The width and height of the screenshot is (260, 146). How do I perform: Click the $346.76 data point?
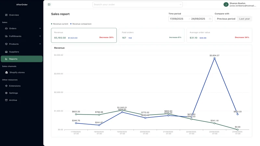point(76,123)
